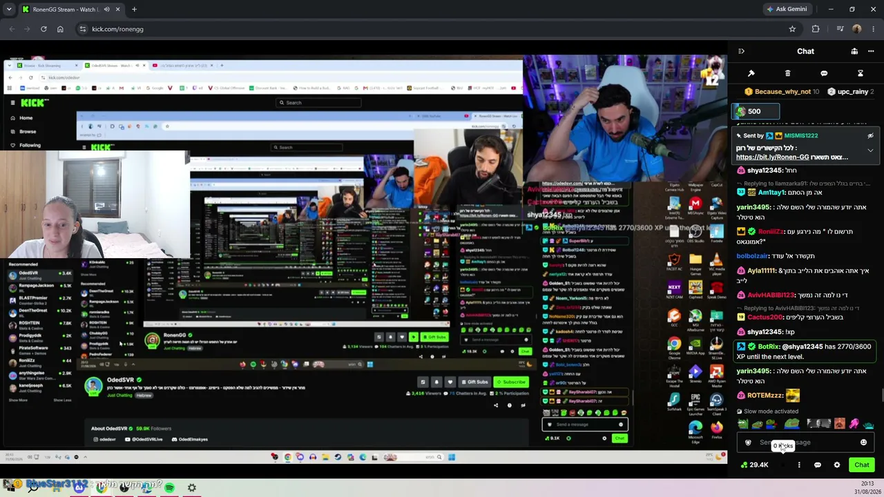Screen dimensions: 884x497
Task: Hide the pinned message with the eye icon
Action: [870, 136]
